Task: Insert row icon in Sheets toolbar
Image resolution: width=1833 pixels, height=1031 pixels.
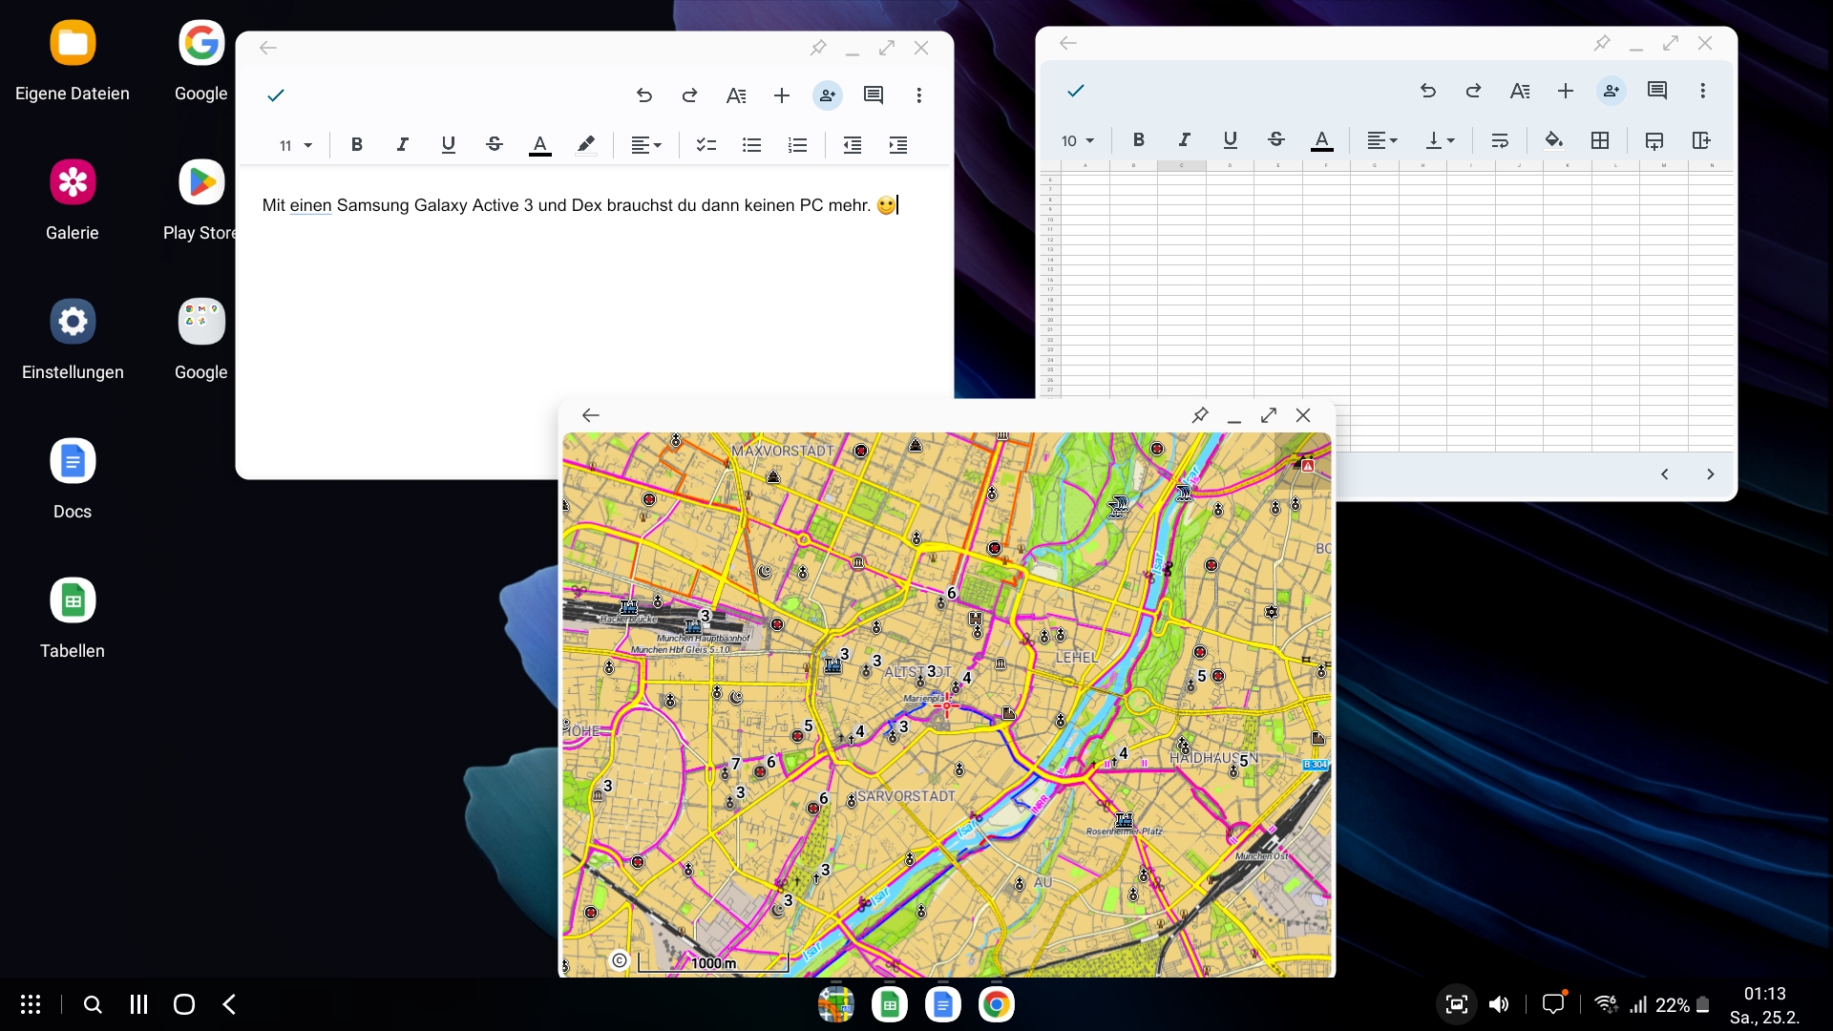Action: coord(1654,140)
